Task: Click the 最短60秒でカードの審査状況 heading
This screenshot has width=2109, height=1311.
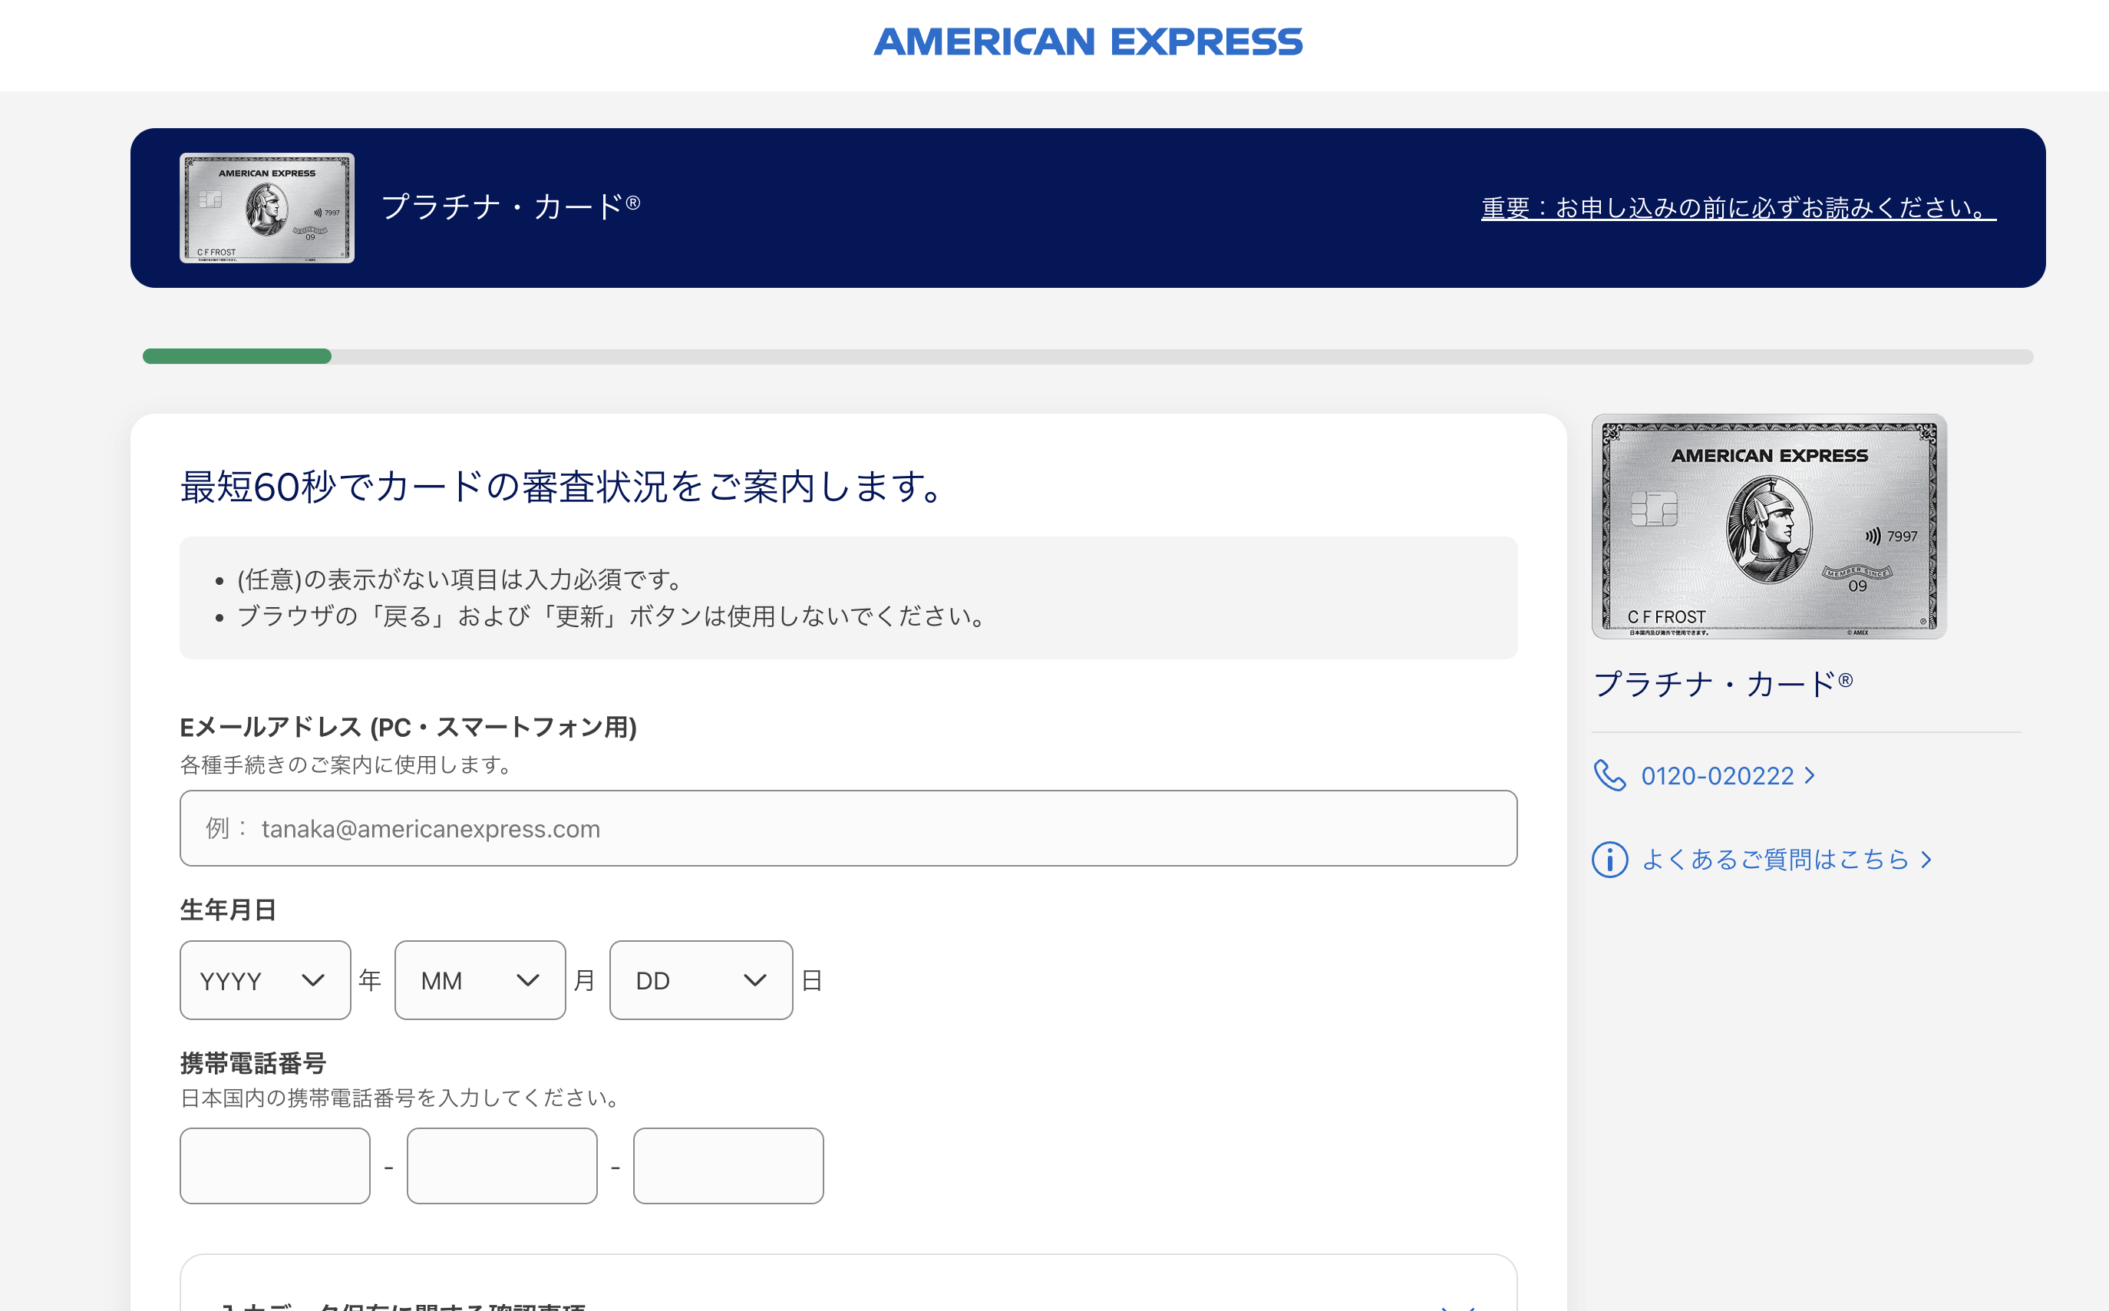Action: [x=562, y=487]
